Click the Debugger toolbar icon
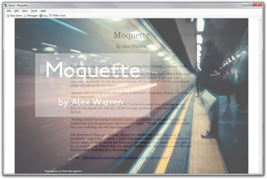The image size is (267, 179). 25,16
